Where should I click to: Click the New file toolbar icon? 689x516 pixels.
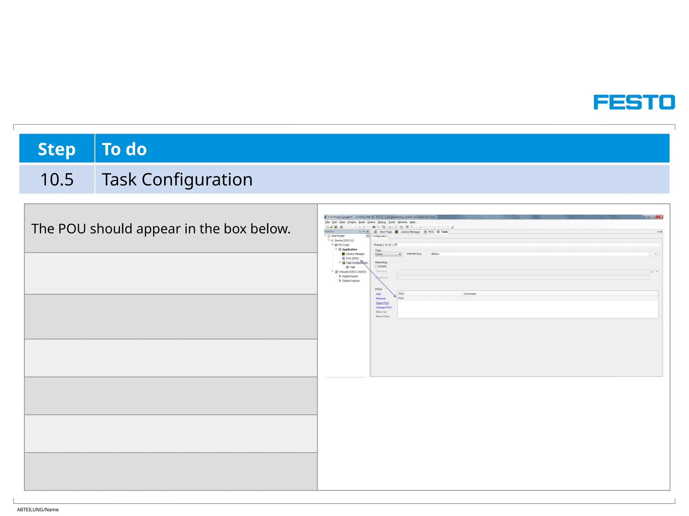(x=327, y=227)
